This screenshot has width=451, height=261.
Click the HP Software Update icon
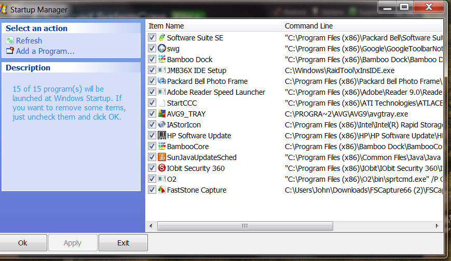[162, 135]
